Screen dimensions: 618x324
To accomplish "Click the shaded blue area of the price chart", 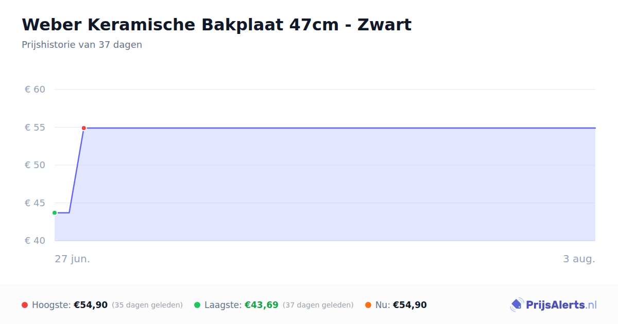I will [335, 184].
